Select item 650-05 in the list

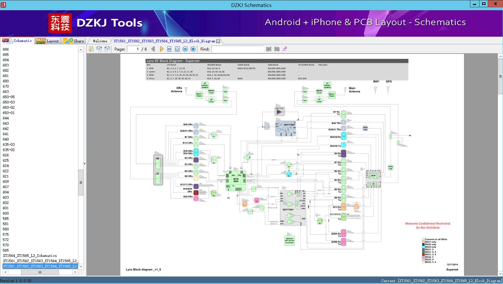point(9,97)
